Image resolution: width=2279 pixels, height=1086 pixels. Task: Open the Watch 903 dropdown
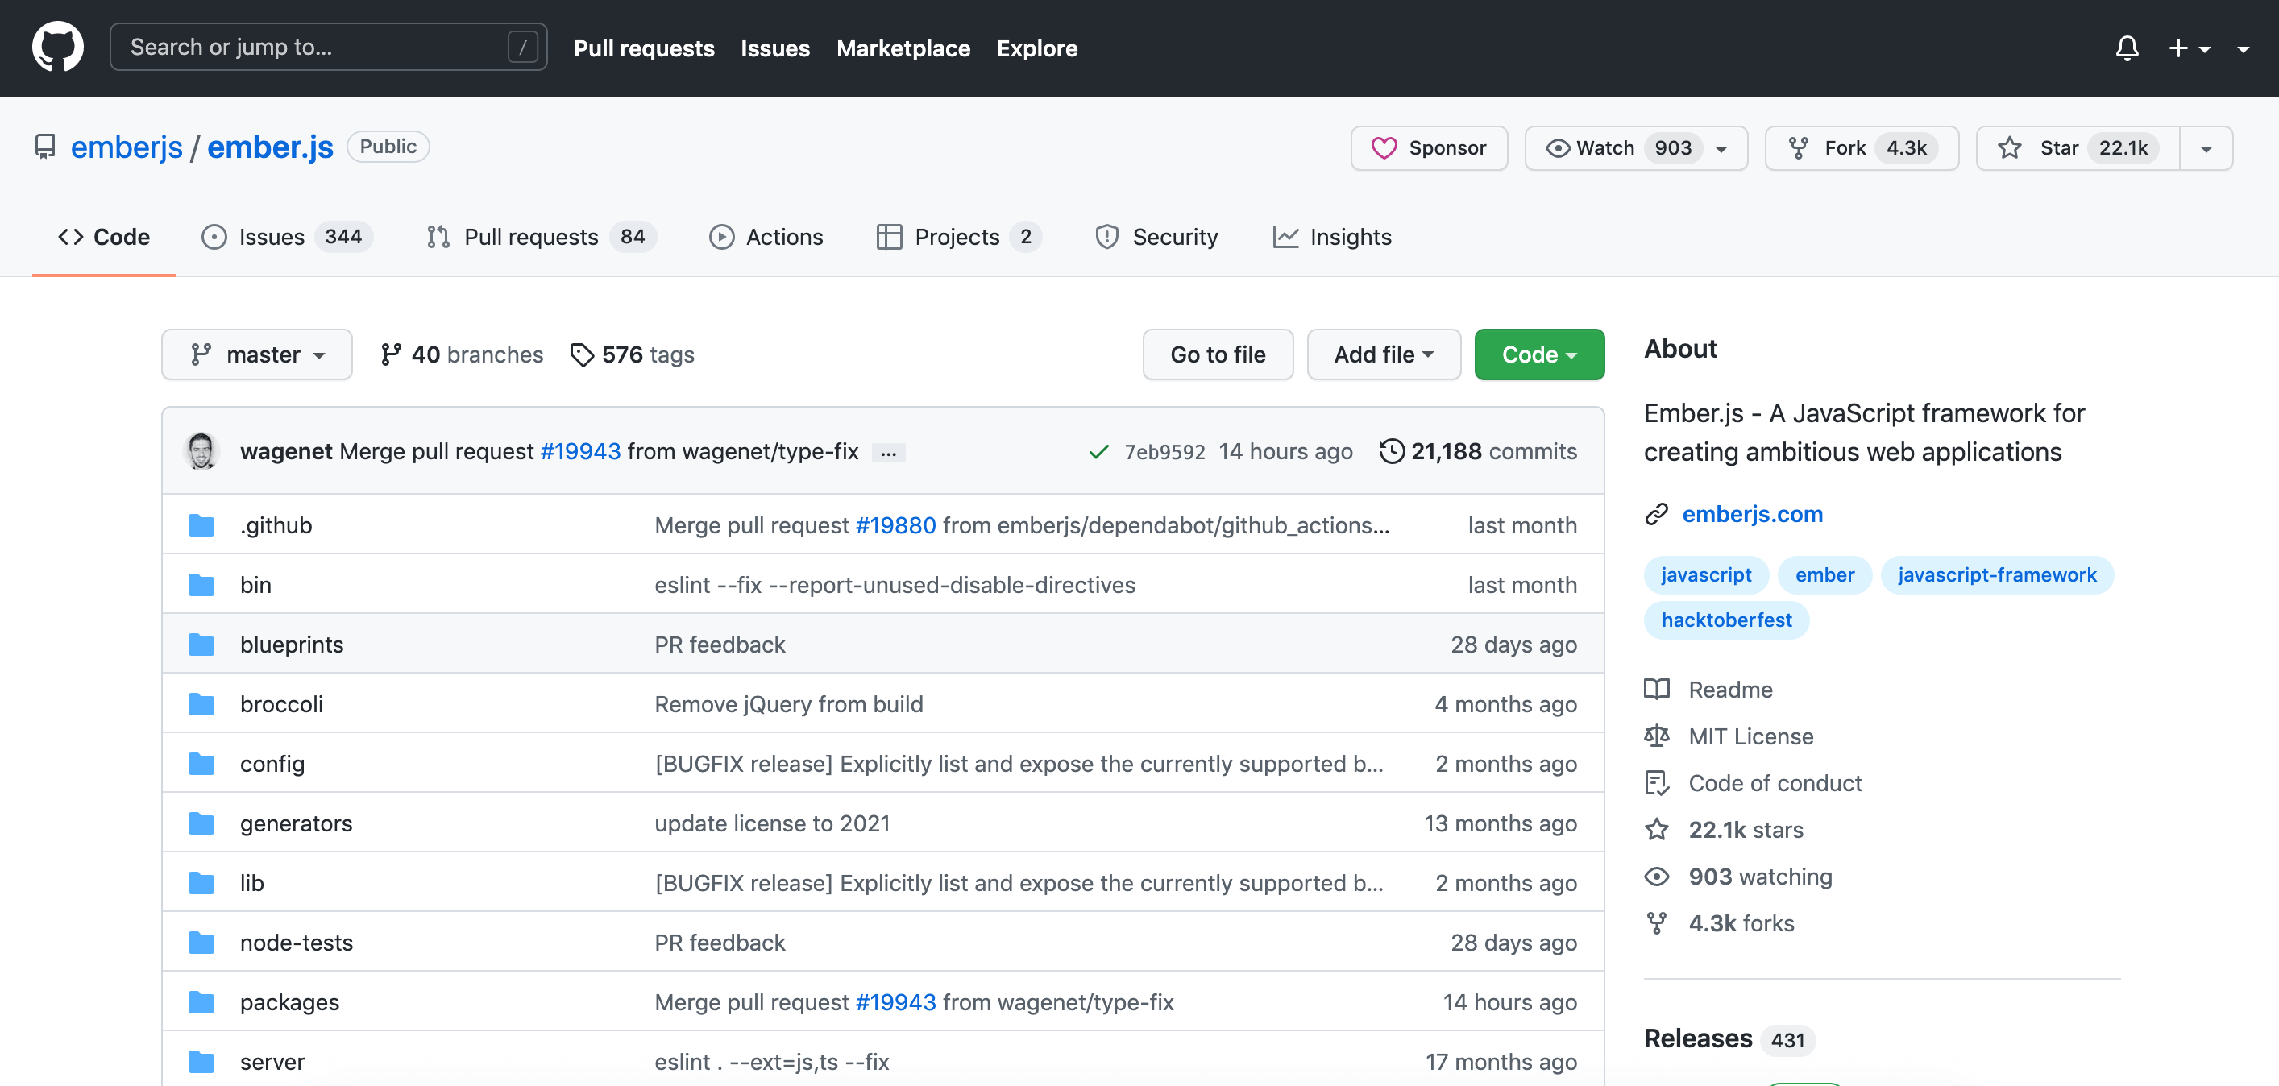[1635, 147]
